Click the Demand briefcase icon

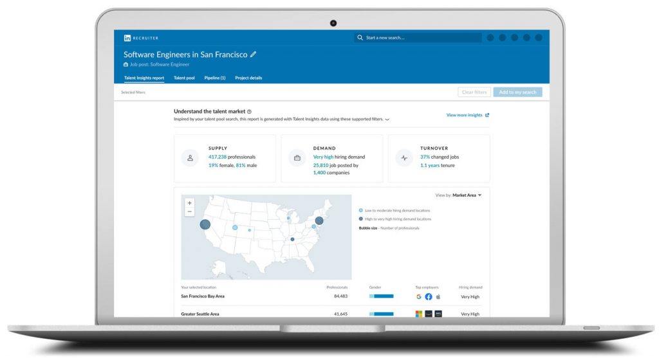(x=297, y=158)
